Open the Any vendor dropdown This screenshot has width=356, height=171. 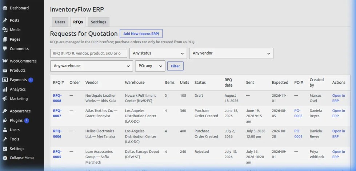tap(231, 53)
